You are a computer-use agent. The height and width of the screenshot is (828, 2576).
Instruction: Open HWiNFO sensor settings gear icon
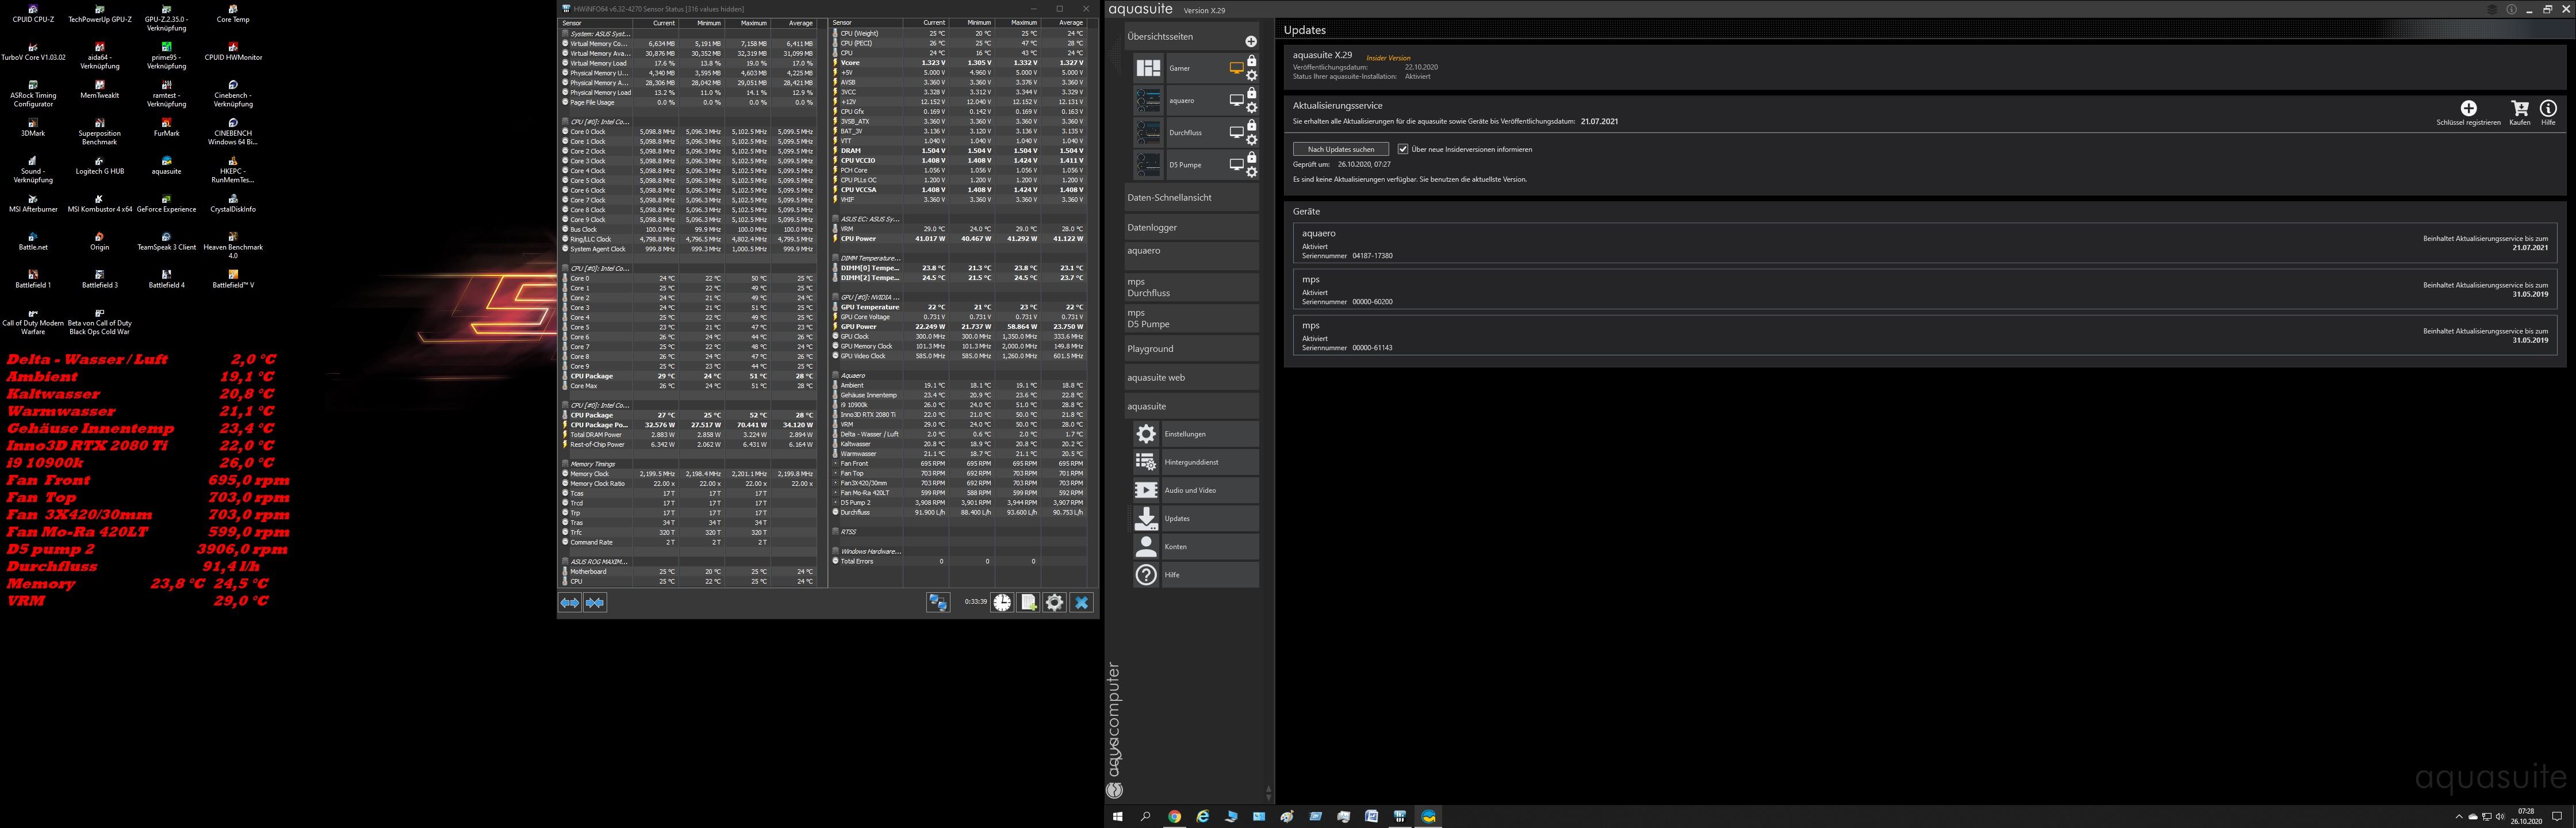coord(1054,602)
